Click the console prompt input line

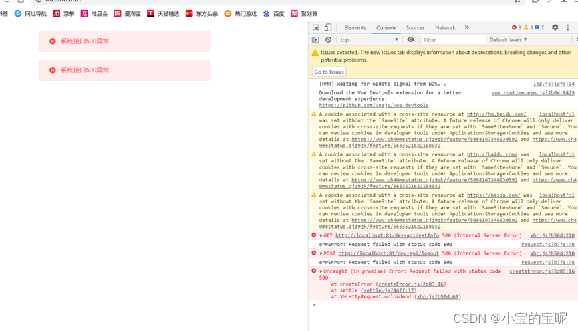pyautogui.click(x=442, y=305)
